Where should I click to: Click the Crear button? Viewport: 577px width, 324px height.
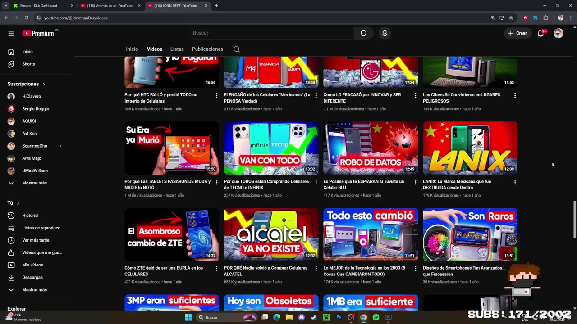coord(517,33)
